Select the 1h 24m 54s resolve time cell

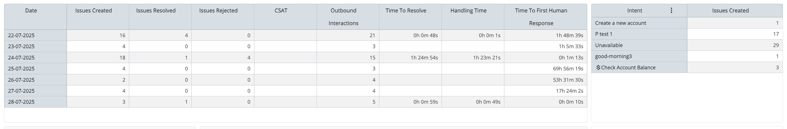[410, 57]
